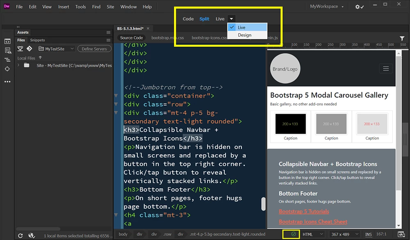Screen dimensions: 410x240
Task: Click the site folder icon in Local Files
Action: click(x=26, y=65)
